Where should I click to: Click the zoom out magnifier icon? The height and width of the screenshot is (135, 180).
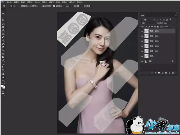click(14, 6)
